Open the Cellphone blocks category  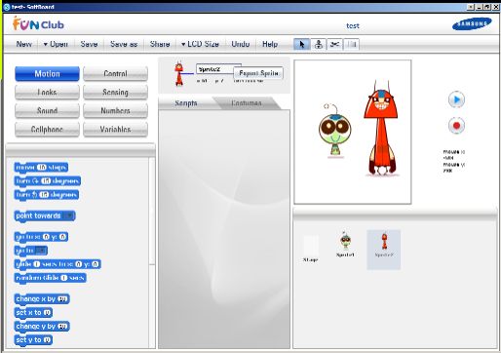tap(47, 130)
